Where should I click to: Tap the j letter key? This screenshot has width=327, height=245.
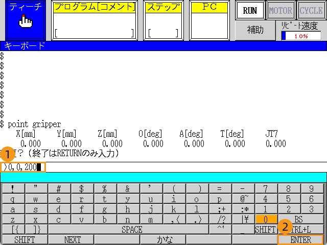point(151,209)
